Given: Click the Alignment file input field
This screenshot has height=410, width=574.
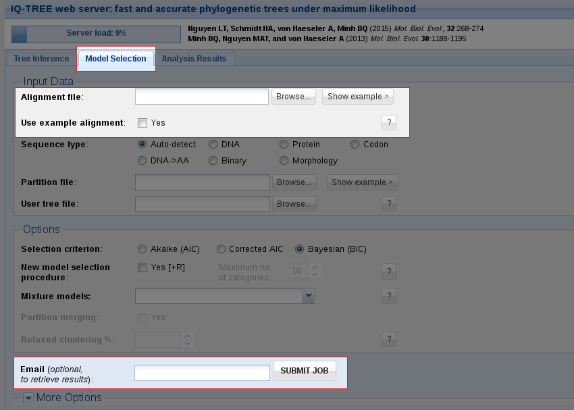Looking at the screenshot, I should 202,97.
